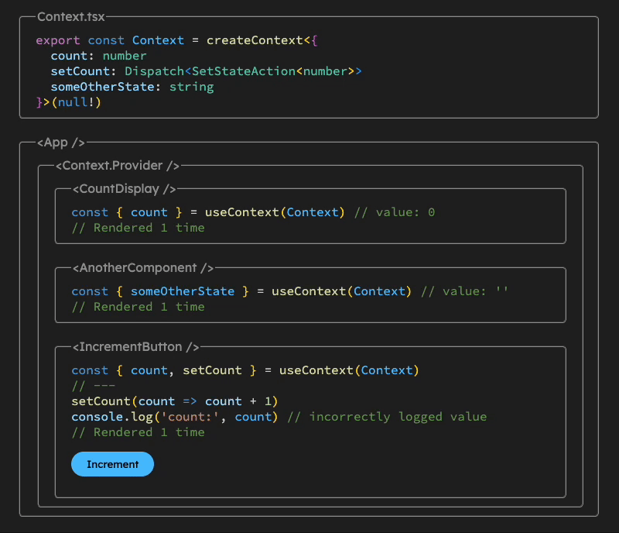Click the '// Rendered 1 time' comment in CountDisplay
This screenshot has height=533, width=619.
139,228
